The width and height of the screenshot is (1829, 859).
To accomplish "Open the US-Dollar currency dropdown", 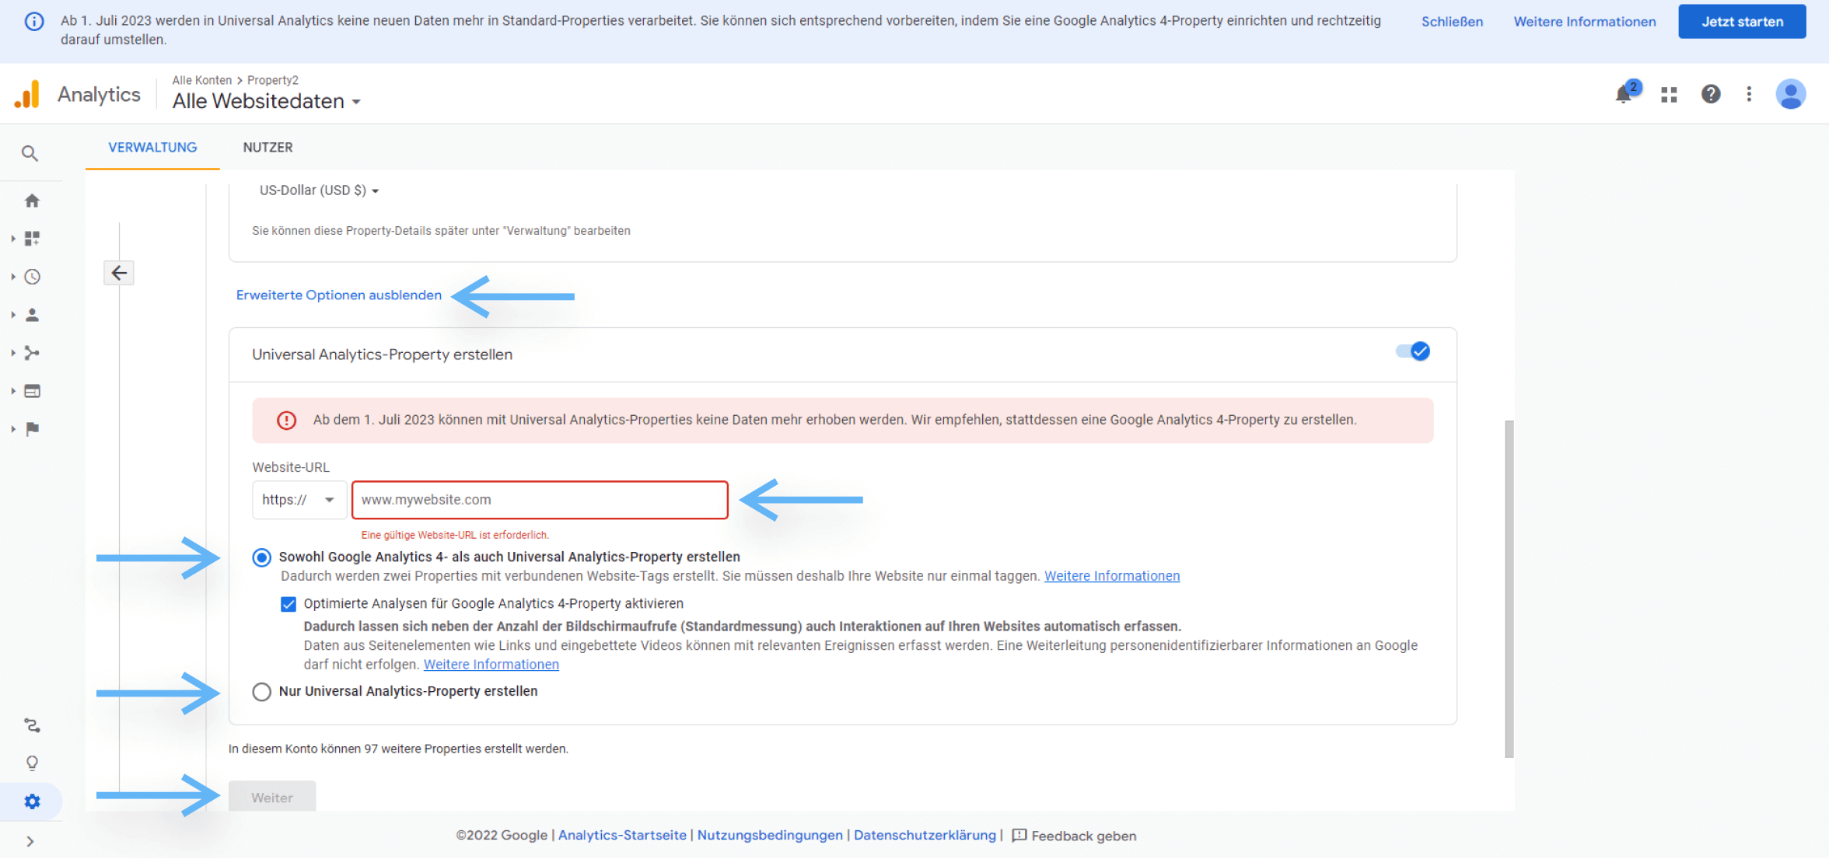I will point(319,190).
